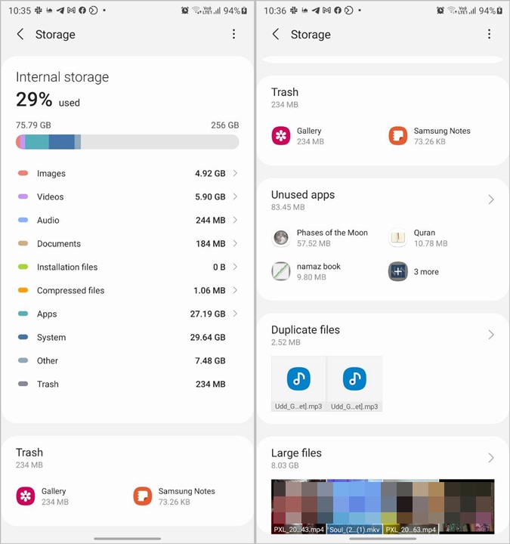Open second duplicate Udd_G mp3 file
The height and width of the screenshot is (544, 510).
[x=354, y=384]
